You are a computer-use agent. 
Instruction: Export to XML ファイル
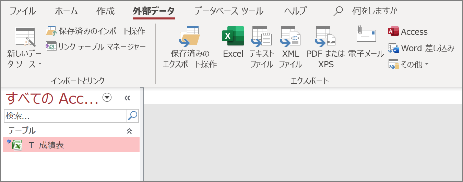click(x=290, y=48)
